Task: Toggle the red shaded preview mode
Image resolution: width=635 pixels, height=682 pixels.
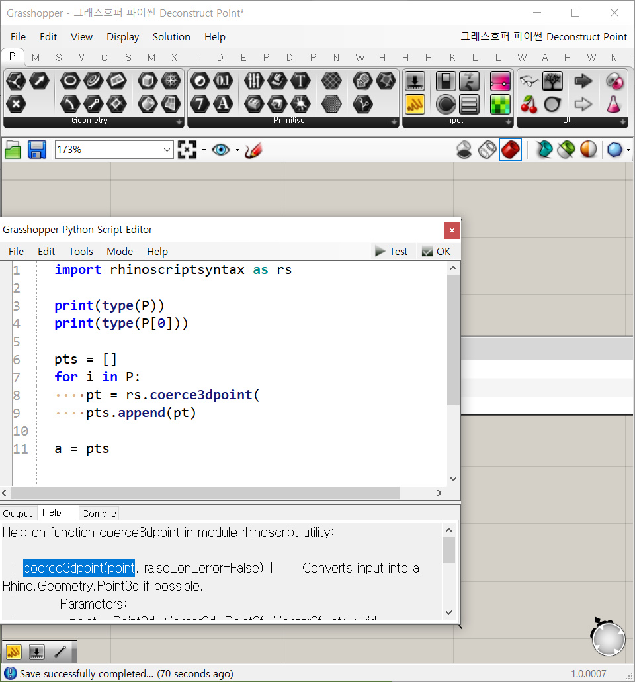Action: 510,150
